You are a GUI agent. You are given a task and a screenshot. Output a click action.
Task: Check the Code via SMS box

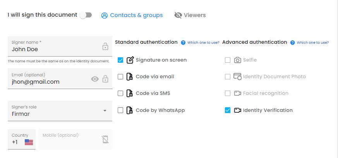(120, 93)
